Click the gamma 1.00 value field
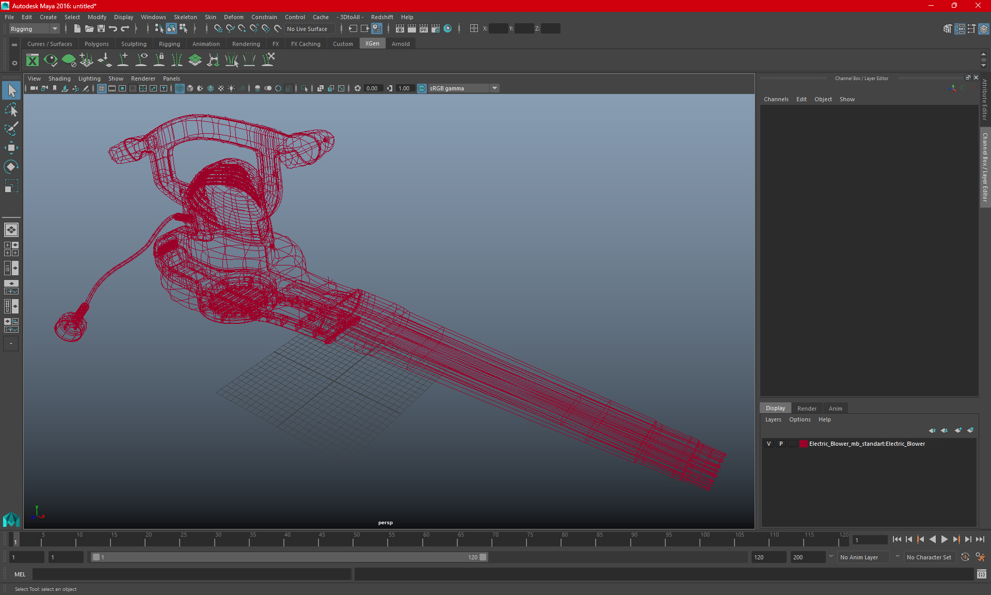 pyautogui.click(x=405, y=88)
